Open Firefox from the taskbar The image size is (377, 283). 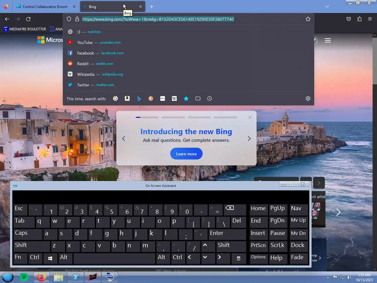point(42,277)
